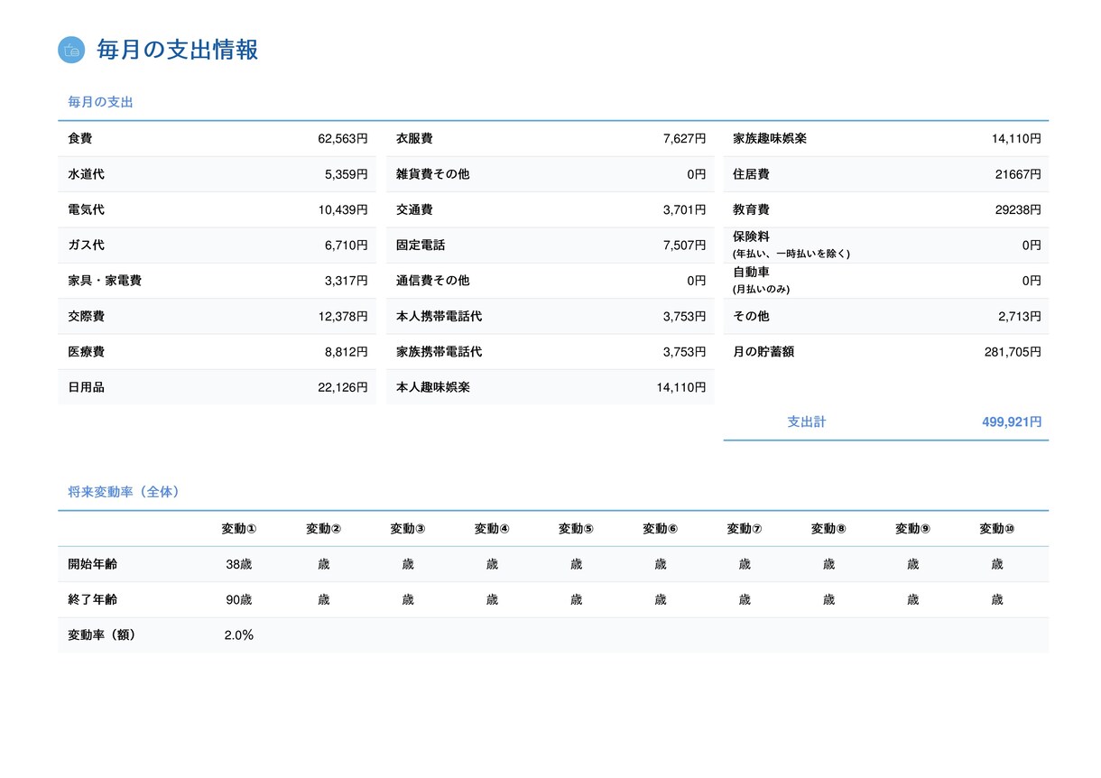Click the 食費 row label
The height and width of the screenshot is (778, 1101).
click(x=79, y=139)
